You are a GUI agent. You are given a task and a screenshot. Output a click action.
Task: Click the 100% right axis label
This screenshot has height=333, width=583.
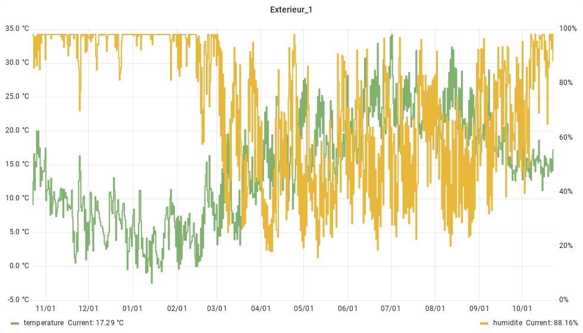pos(568,29)
